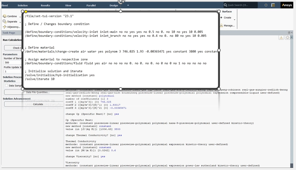Screen dimensions: 296x170
Task: Switch to the View ribbon tab
Action: tap(68, 5)
